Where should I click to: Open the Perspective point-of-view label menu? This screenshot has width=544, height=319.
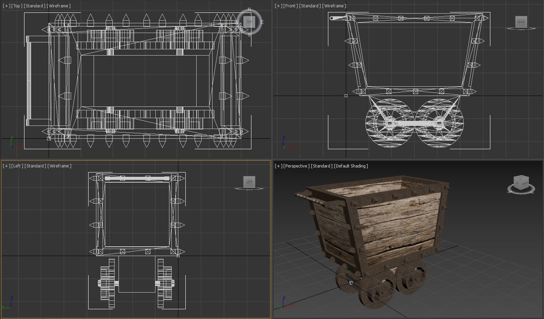[x=296, y=166]
